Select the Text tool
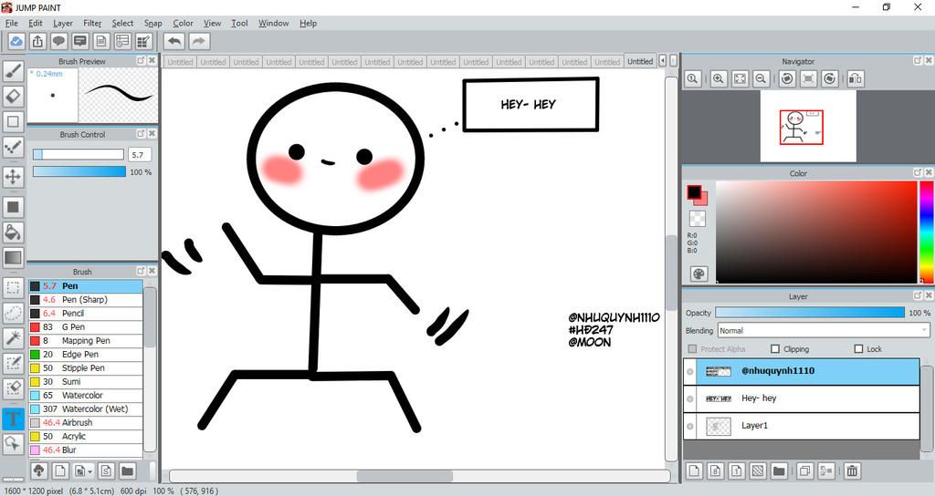 click(14, 418)
